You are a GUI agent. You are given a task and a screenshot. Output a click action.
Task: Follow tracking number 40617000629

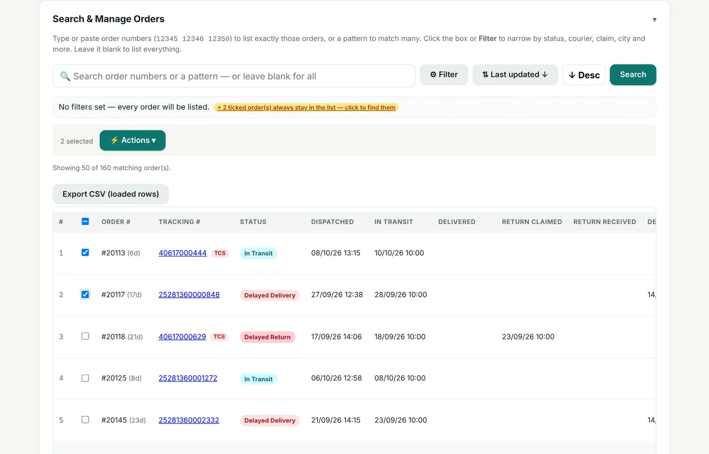coord(182,336)
